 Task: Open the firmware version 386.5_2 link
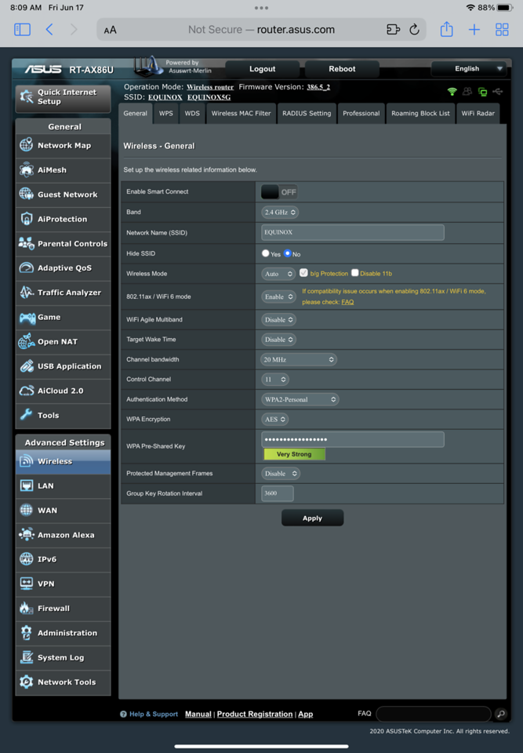(318, 87)
